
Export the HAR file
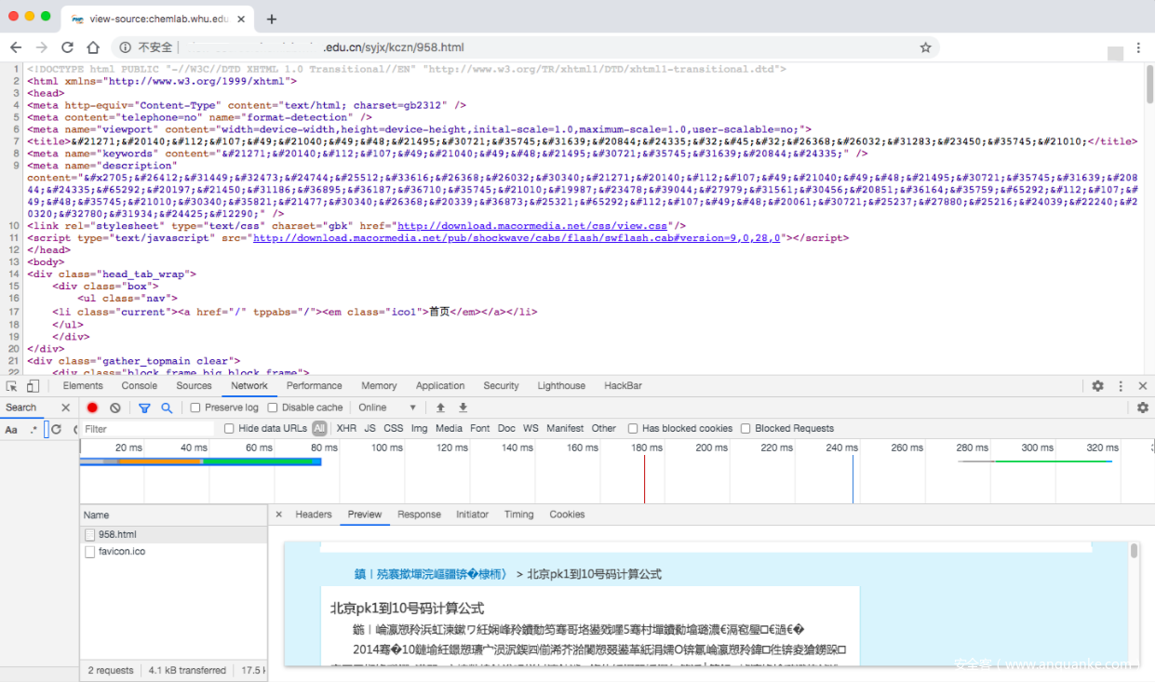463,408
